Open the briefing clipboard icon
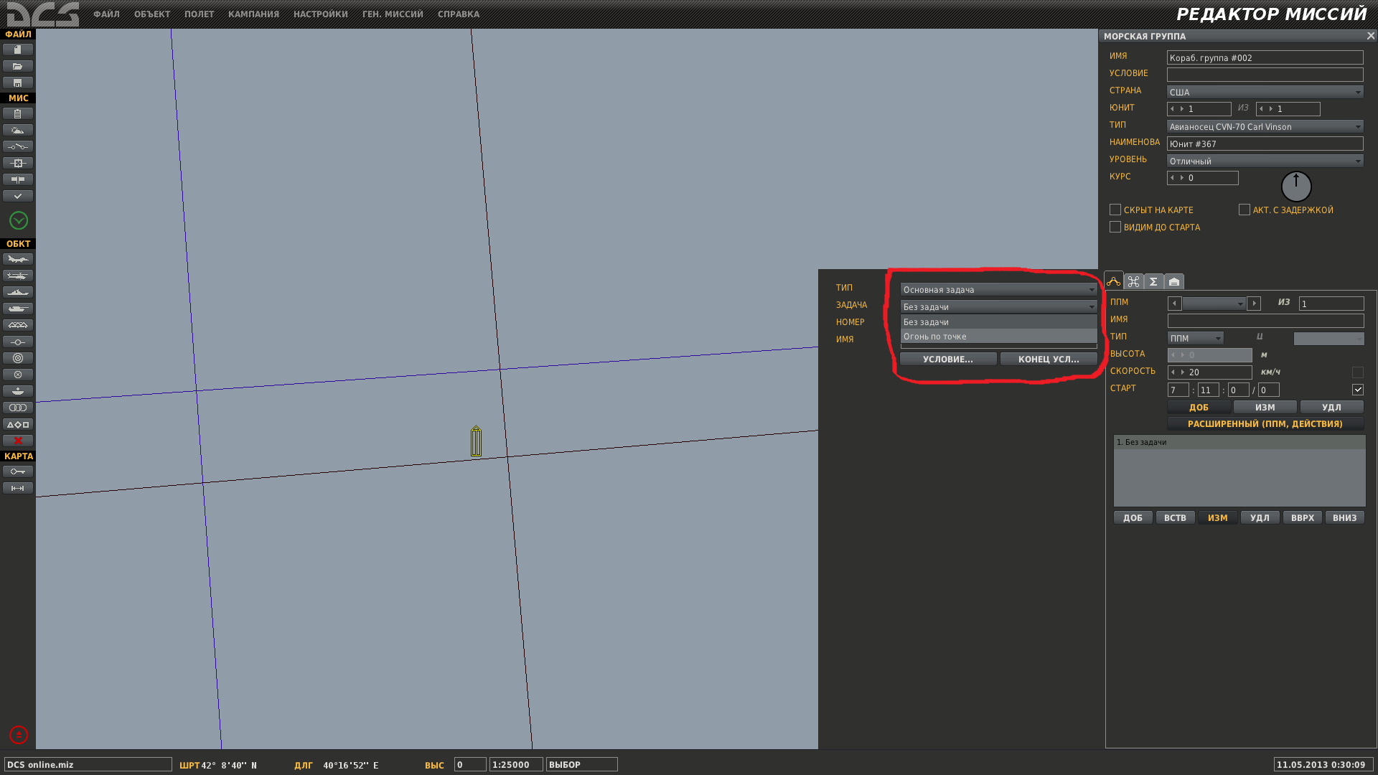Screen dimensions: 1378x775 [18, 113]
